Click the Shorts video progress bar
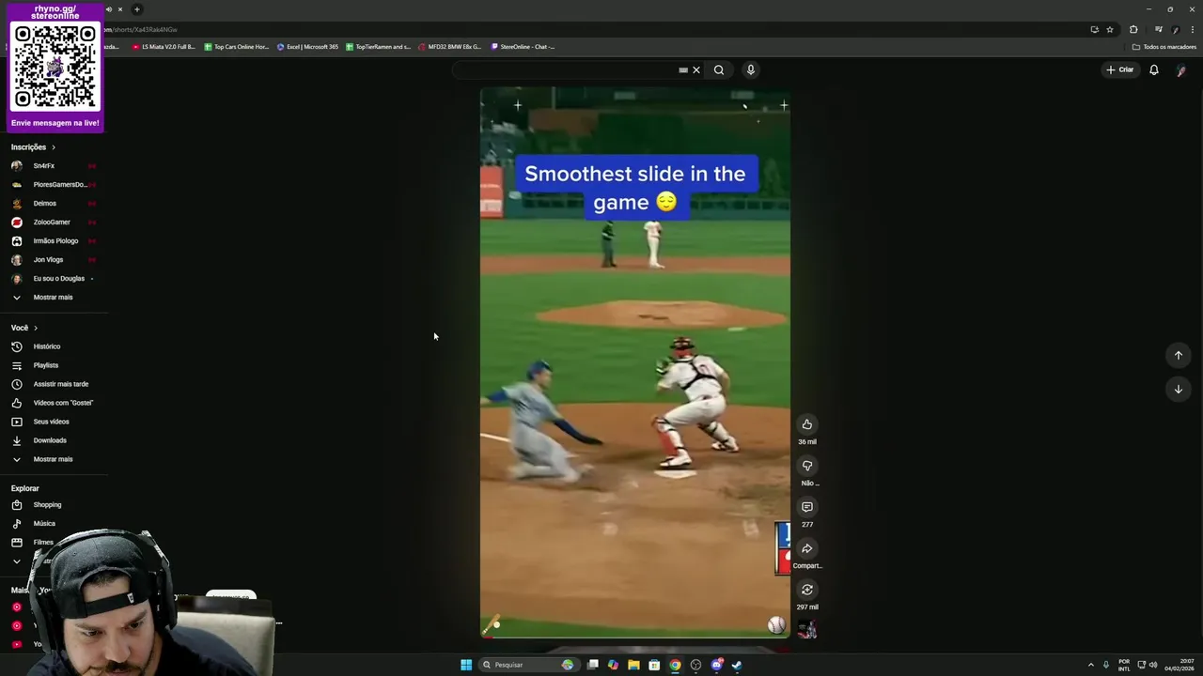The height and width of the screenshot is (676, 1203). click(635, 638)
